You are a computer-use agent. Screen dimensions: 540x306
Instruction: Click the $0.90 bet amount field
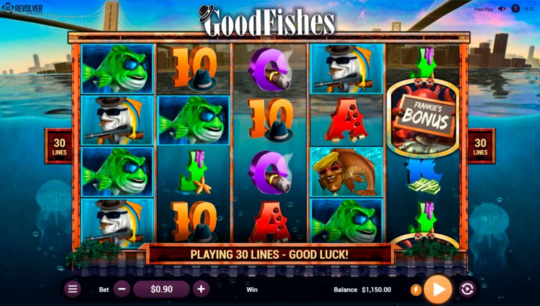click(x=161, y=289)
